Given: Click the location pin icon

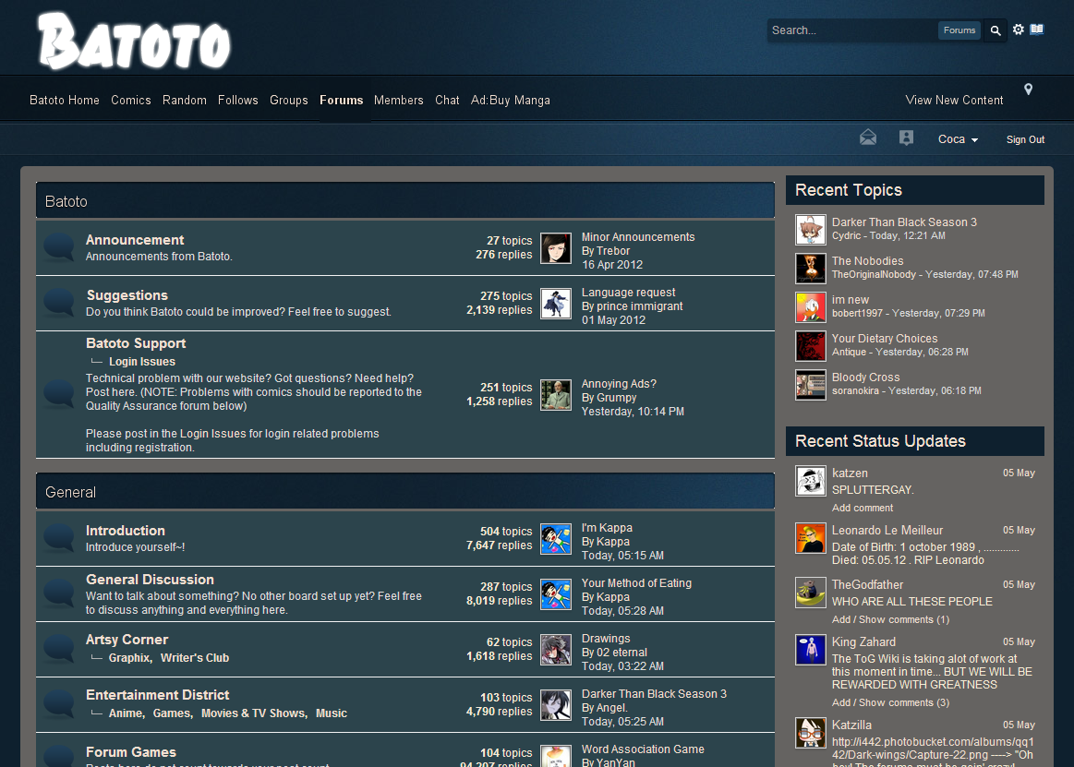Looking at the screenshot, I should [1028, 89].
